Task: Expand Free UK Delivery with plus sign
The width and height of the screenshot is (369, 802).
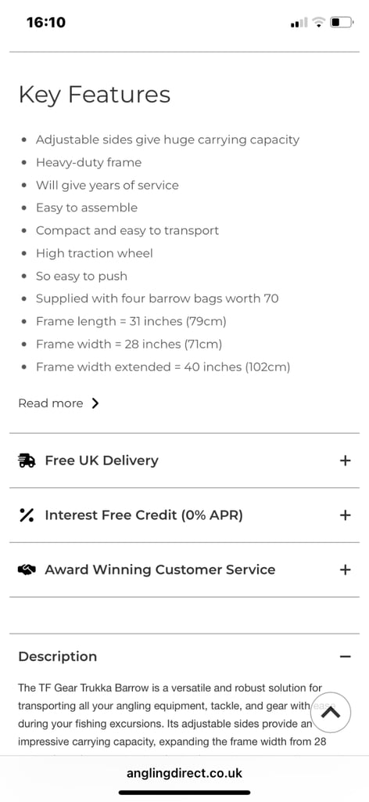Action: coord(346,461)
